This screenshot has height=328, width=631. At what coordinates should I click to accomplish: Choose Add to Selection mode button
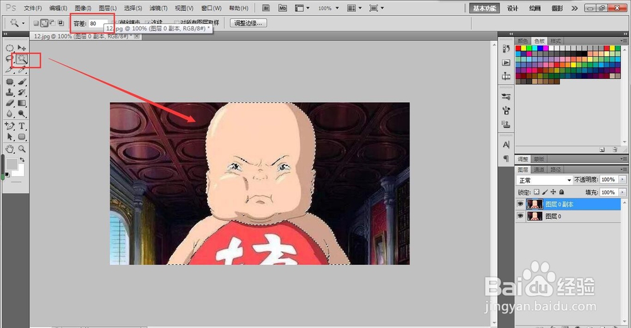pos(44,23)
